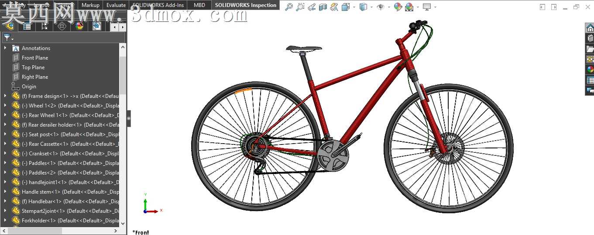Open the Hide/Show Items dropdown arrow
This screenshot has width=594, height=235.
coord(388,7)
